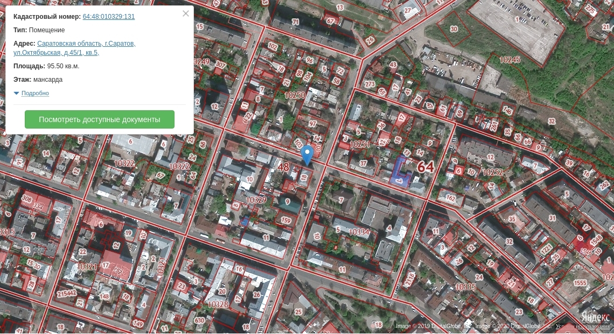The height and width of the screenshot is (334, 614).
Task: Expand the Подробно details section
Action: pos(35,94)
